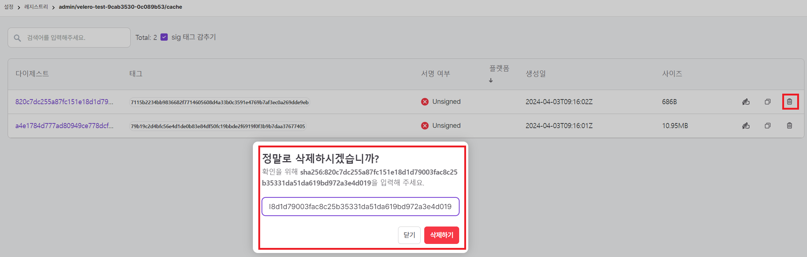Image resolution: width=807 pixels, height=257 pixels.
Task: Click the 사이즈 column header
Action: click(x=672, y=74)
